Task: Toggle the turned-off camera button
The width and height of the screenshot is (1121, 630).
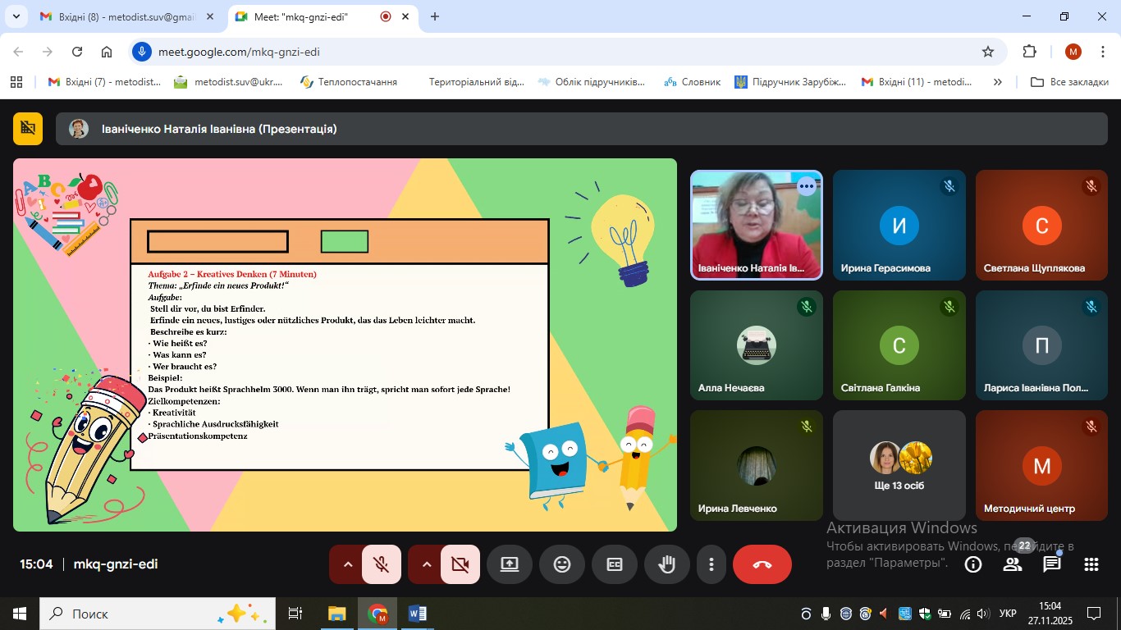Action: 460,564
